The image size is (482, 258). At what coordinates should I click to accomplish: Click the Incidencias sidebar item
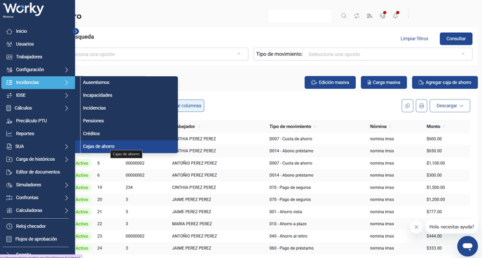[38, 83]
